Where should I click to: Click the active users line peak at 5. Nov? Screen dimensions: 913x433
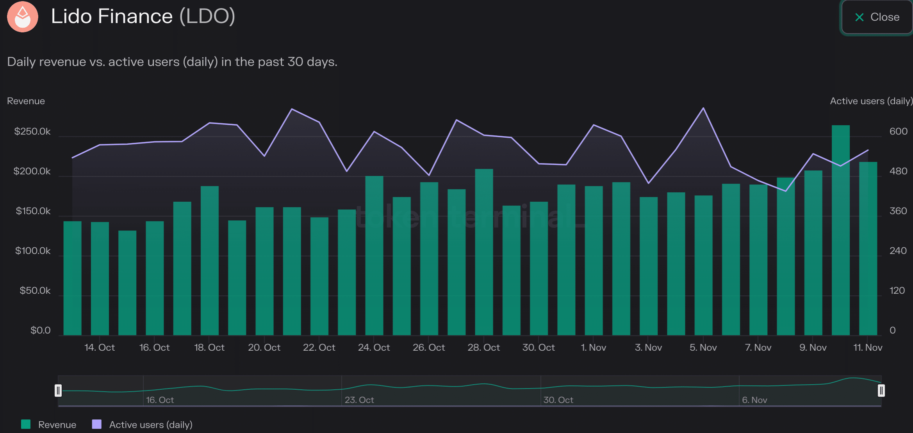pos(703,108)
